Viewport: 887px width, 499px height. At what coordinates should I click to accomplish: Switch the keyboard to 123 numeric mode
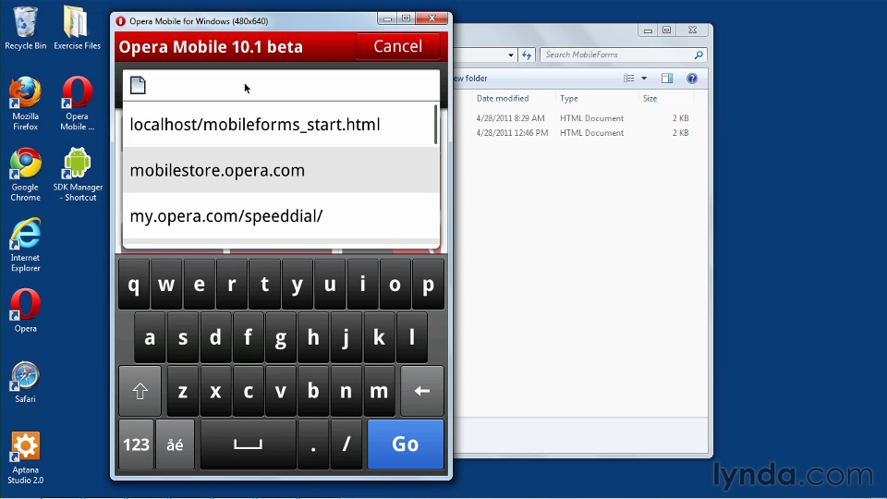(137, 444)
